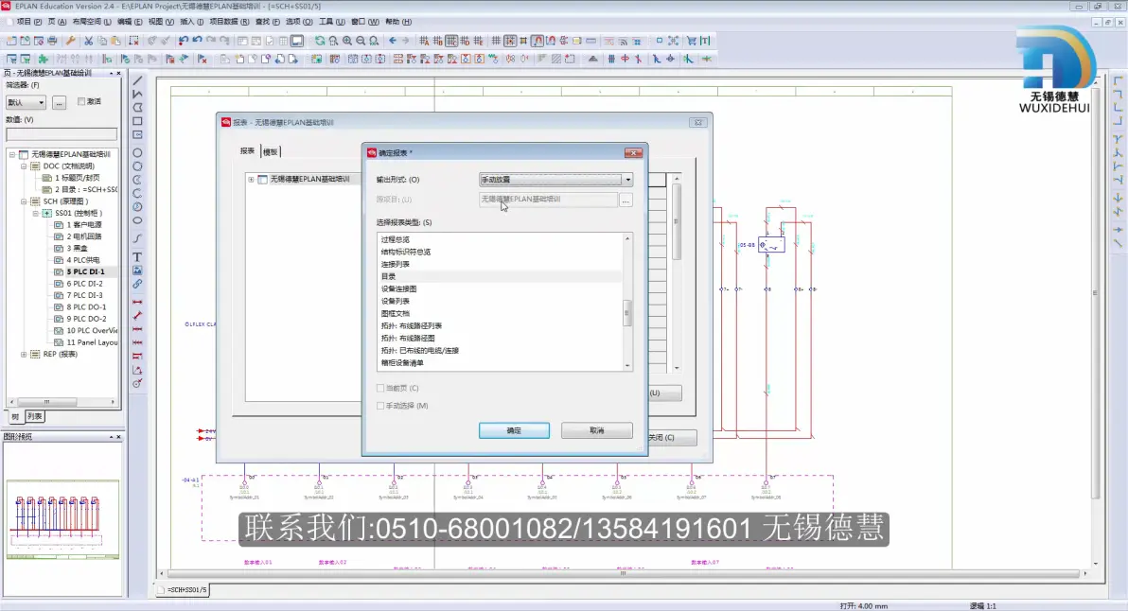Image resolution: width=1128 pixels, height=611 pixels.
Task: Click the 关闭 (C) button in reports dialog
Action: (672, 437)
